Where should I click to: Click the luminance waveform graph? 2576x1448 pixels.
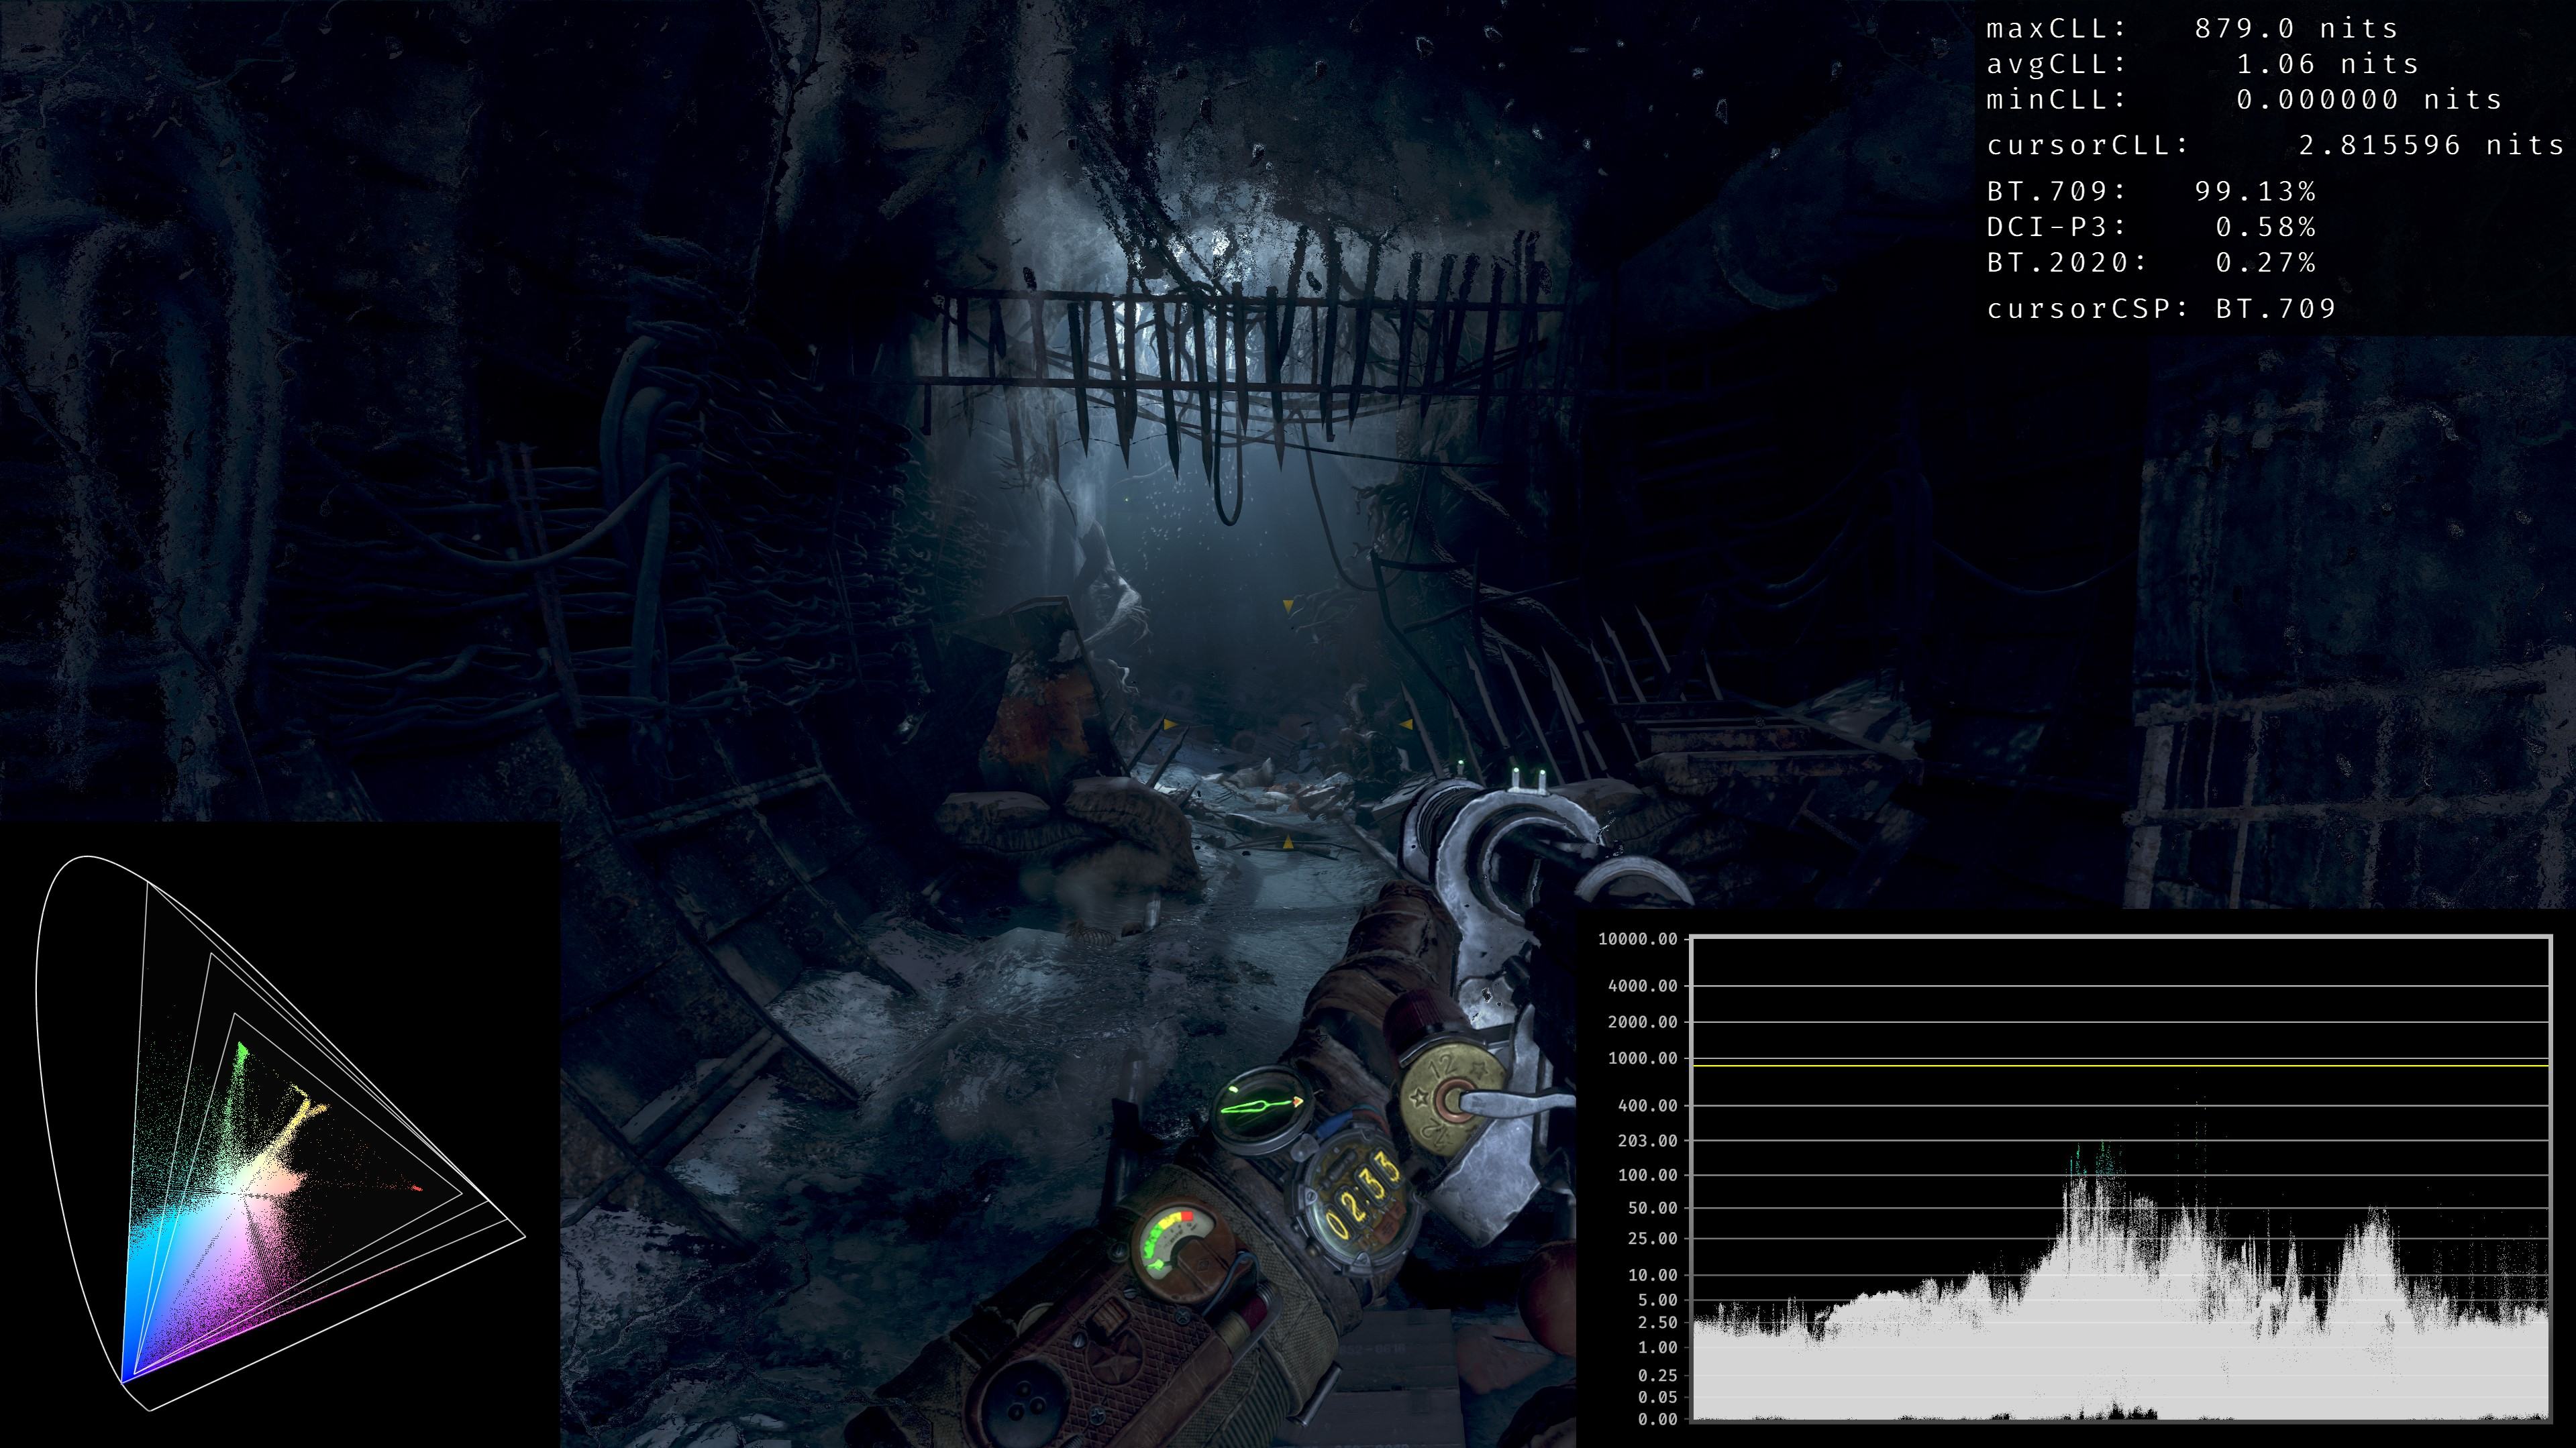point(2120,1178)
